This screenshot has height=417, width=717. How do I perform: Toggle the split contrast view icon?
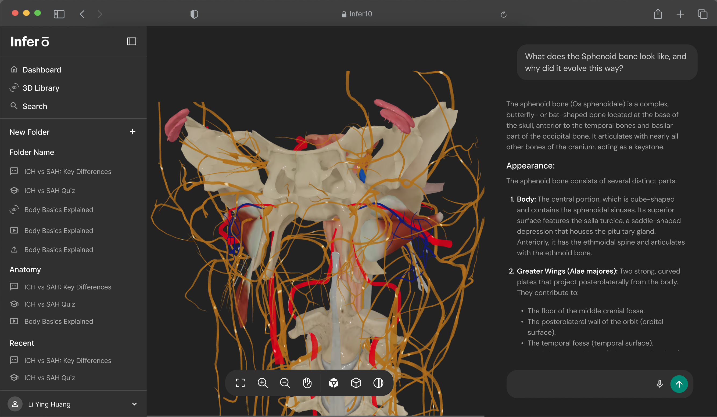click(x=378, y=383)
